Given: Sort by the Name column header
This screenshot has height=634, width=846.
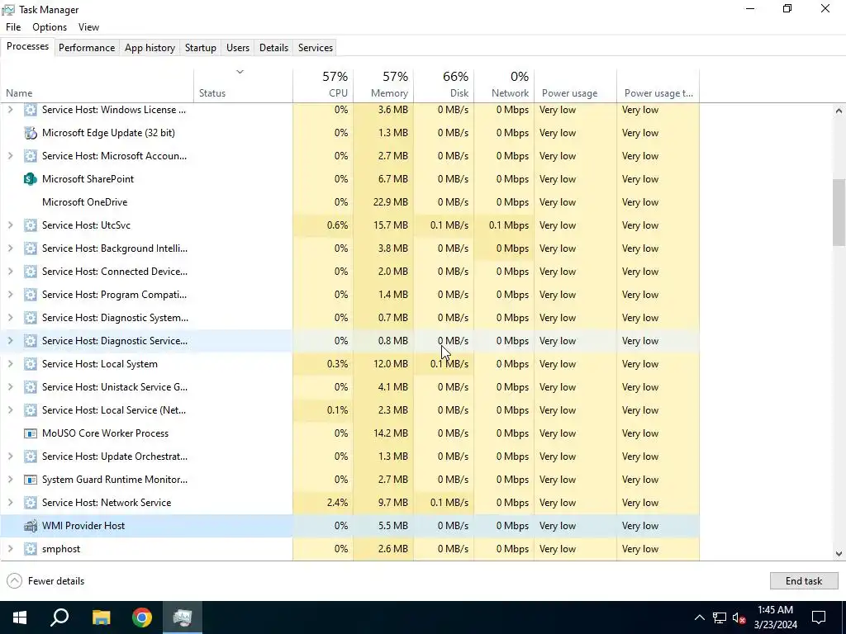Looking at the screenshot, I should 97,85.
